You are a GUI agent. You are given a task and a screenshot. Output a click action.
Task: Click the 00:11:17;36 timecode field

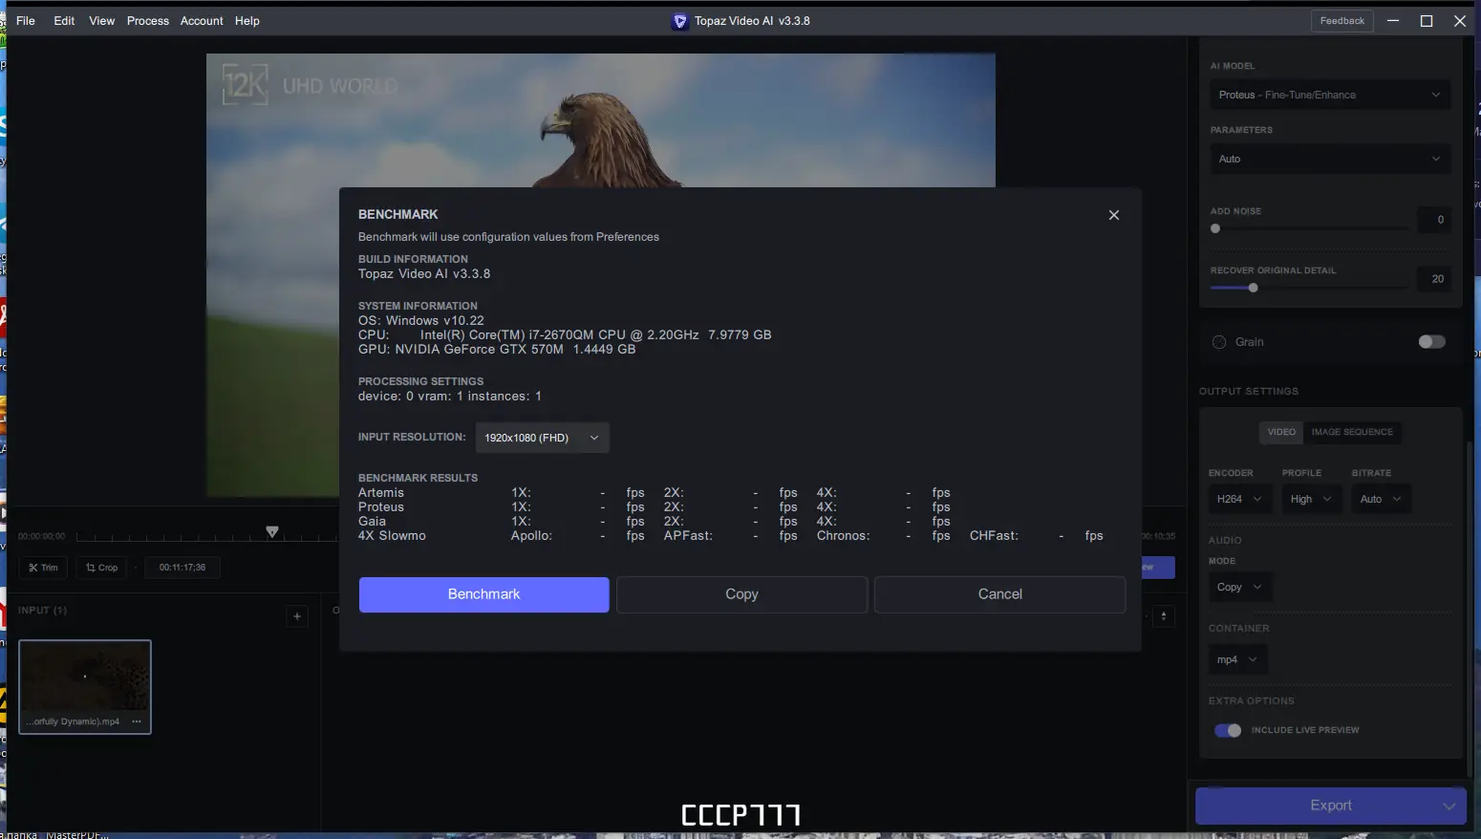point(182,568)
